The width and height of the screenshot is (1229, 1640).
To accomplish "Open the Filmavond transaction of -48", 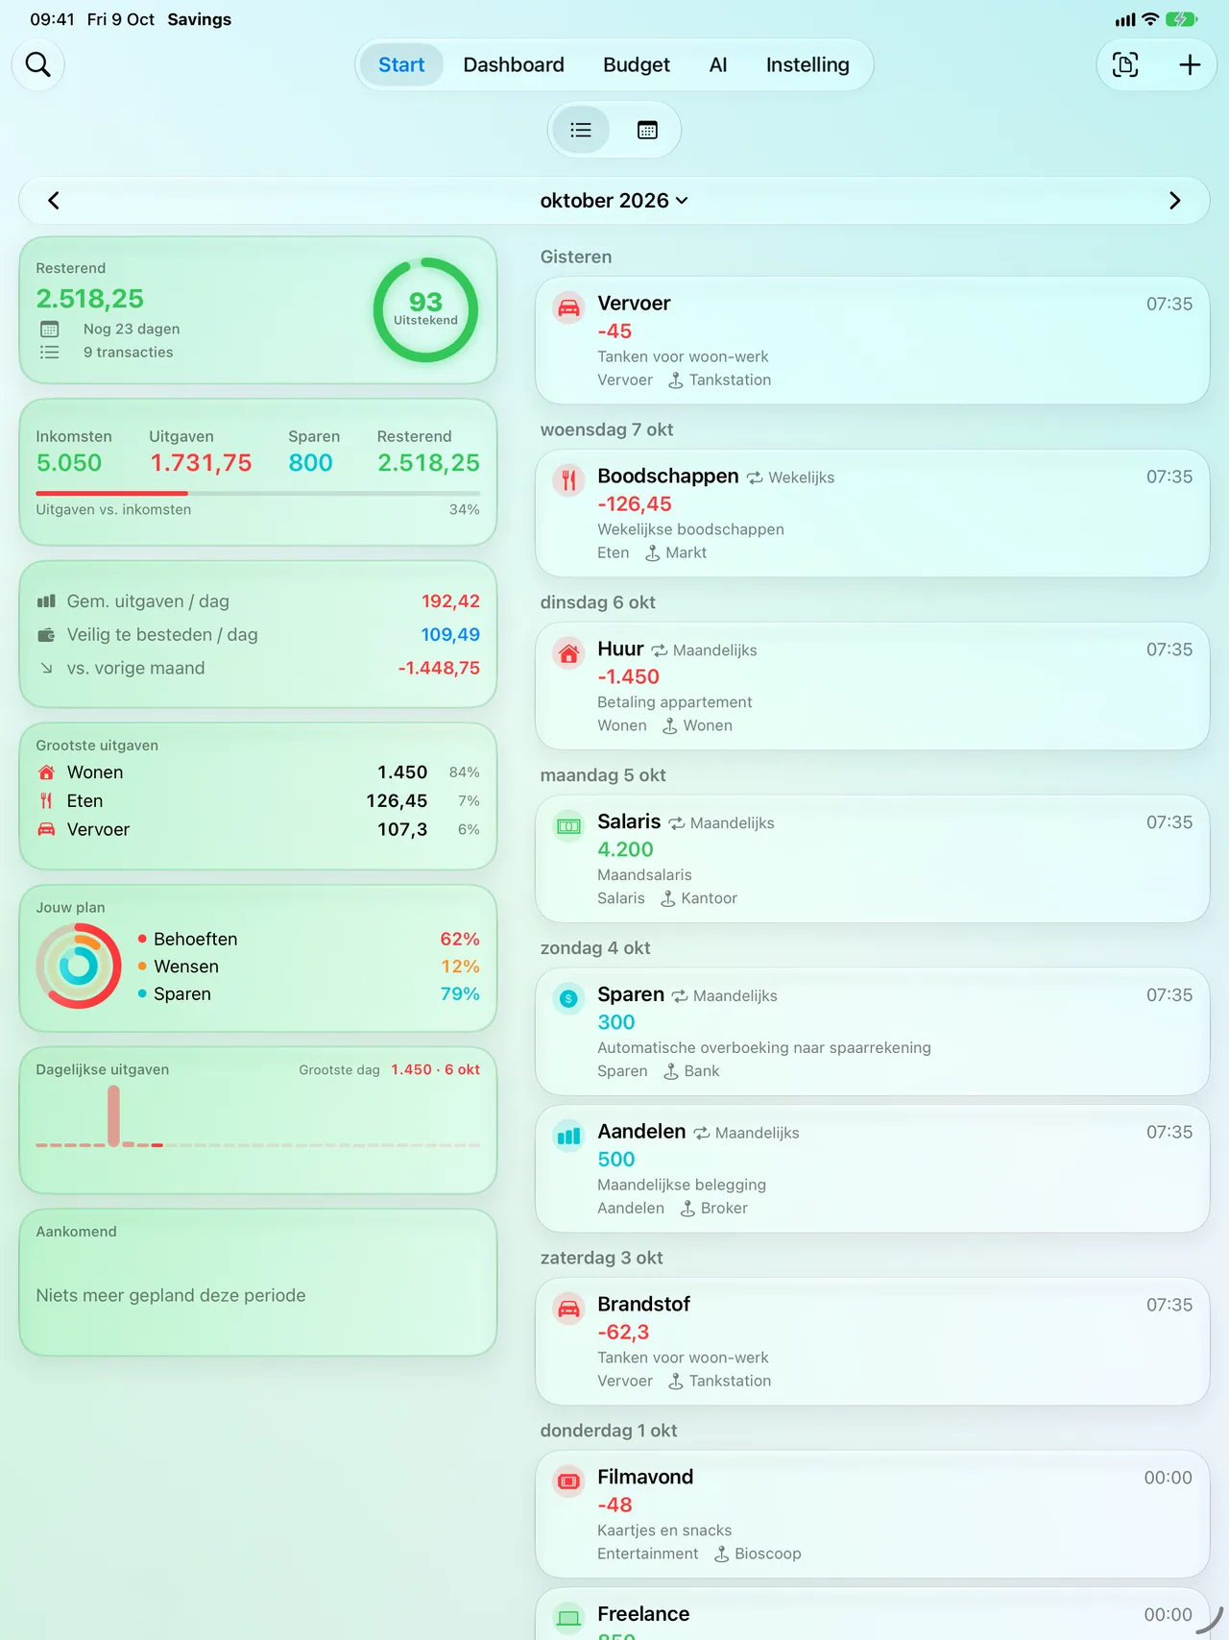I will tap(872, 1514).
